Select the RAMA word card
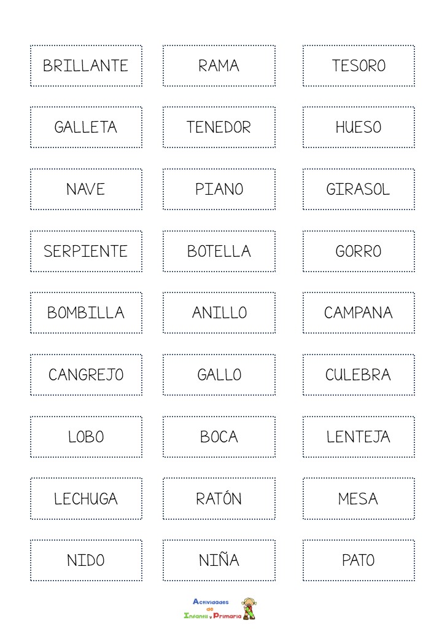 point(219,66)
